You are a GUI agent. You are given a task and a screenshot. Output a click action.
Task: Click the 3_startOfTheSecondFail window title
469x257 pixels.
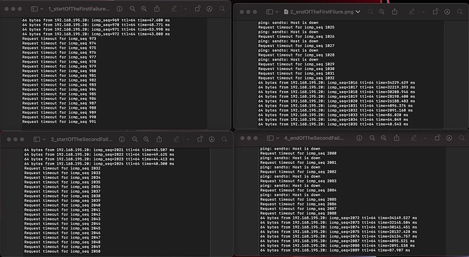[82, 139]
